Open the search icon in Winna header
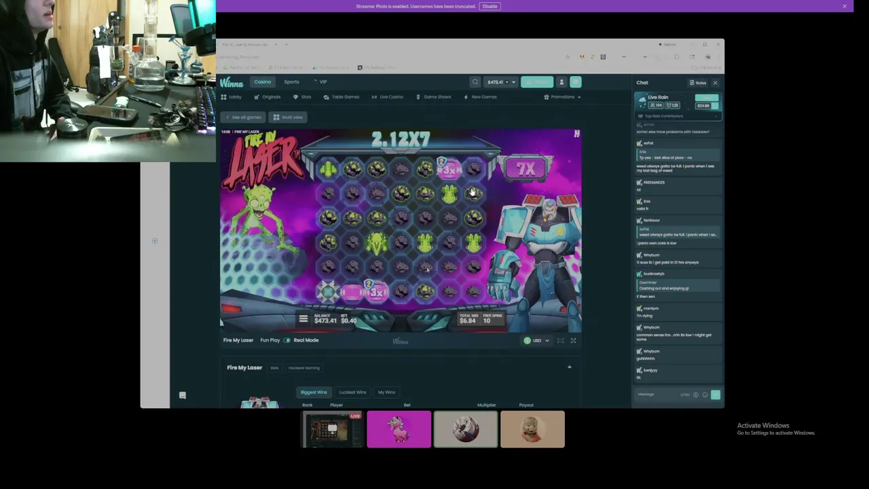 (475, 81)
